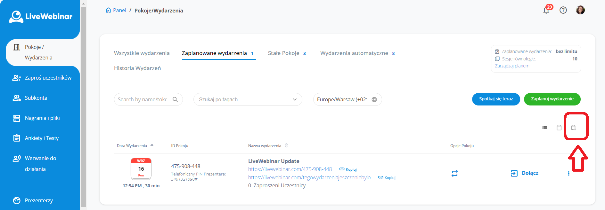Sort by Data Wydarzenia column arrow
Image resolution: width=605 pixels, height=210 pixels.
pos(152,145)
